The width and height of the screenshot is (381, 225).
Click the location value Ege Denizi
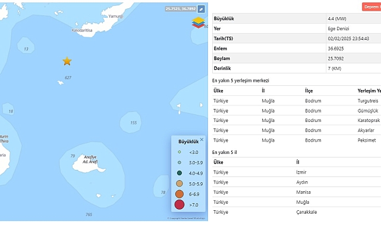pos(338,28)
